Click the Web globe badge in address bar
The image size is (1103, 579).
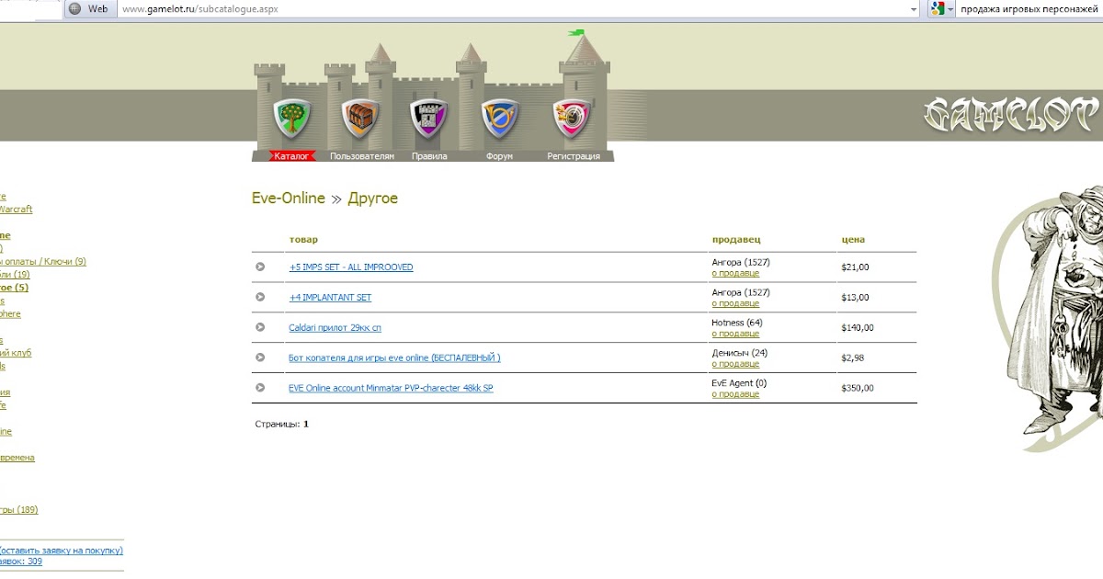[90, 8]
